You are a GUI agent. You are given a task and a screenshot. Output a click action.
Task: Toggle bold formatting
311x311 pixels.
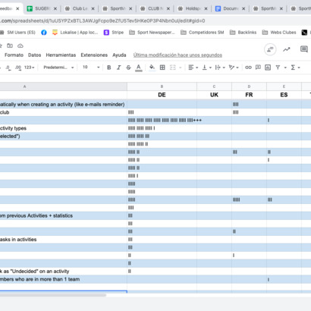(109, 68)
